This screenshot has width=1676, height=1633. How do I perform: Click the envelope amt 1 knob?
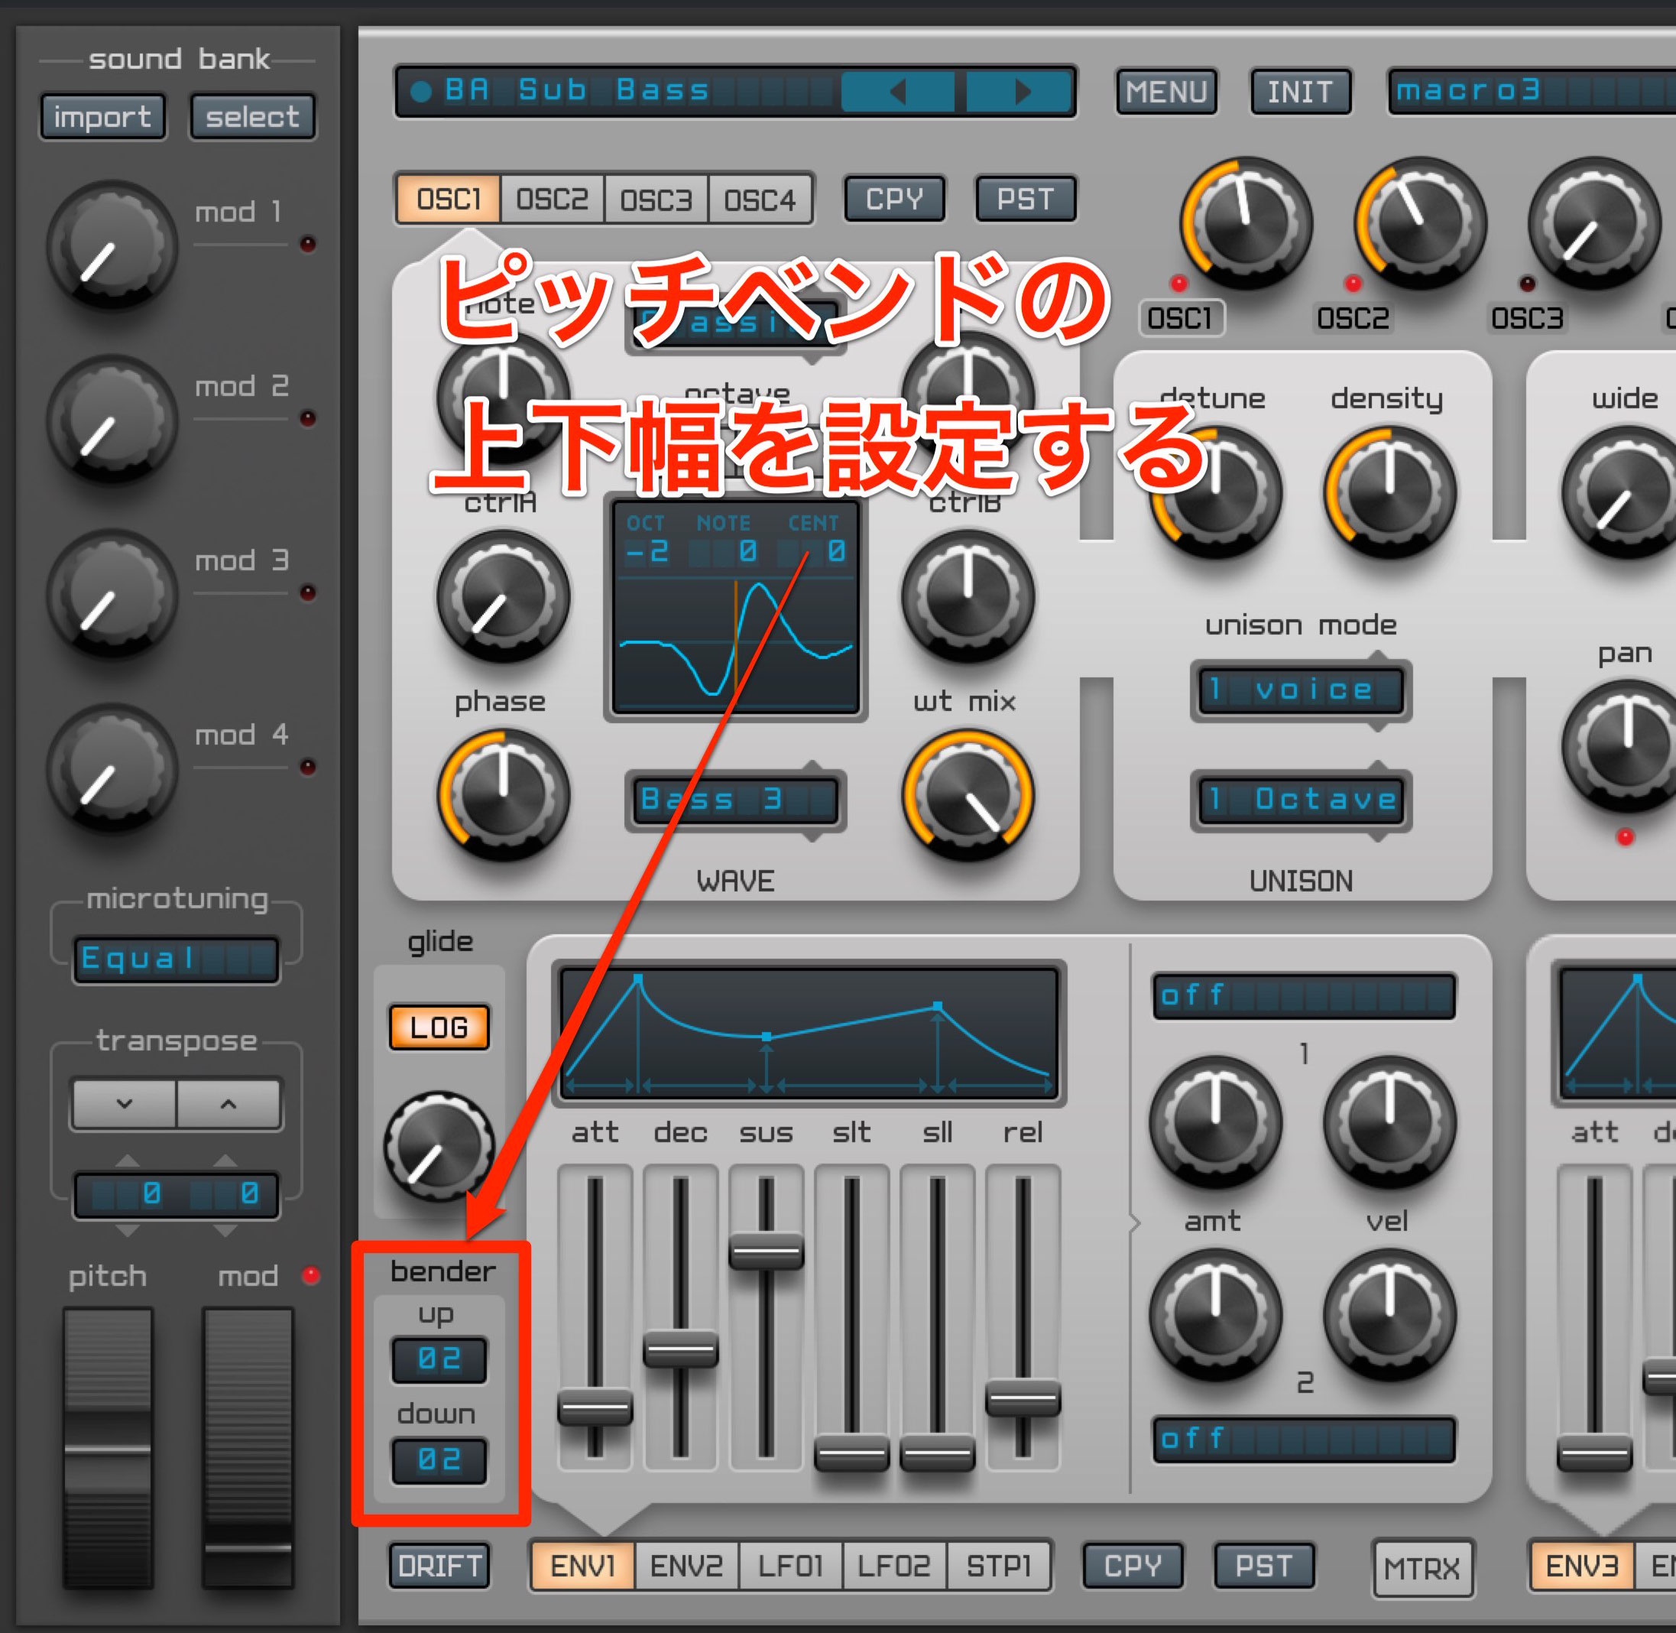pyautogui.click(x=1216, y=1122)
